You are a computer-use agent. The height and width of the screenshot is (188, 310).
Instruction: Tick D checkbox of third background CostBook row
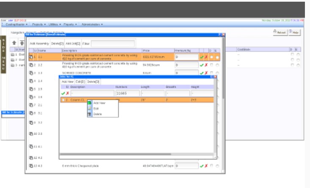[292, 65]
